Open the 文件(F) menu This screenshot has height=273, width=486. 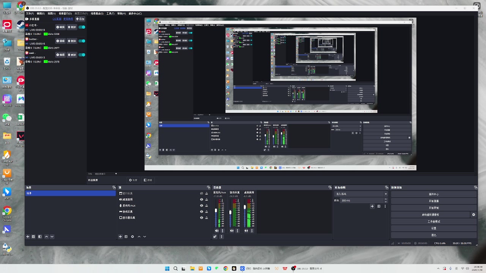[30, 13]
